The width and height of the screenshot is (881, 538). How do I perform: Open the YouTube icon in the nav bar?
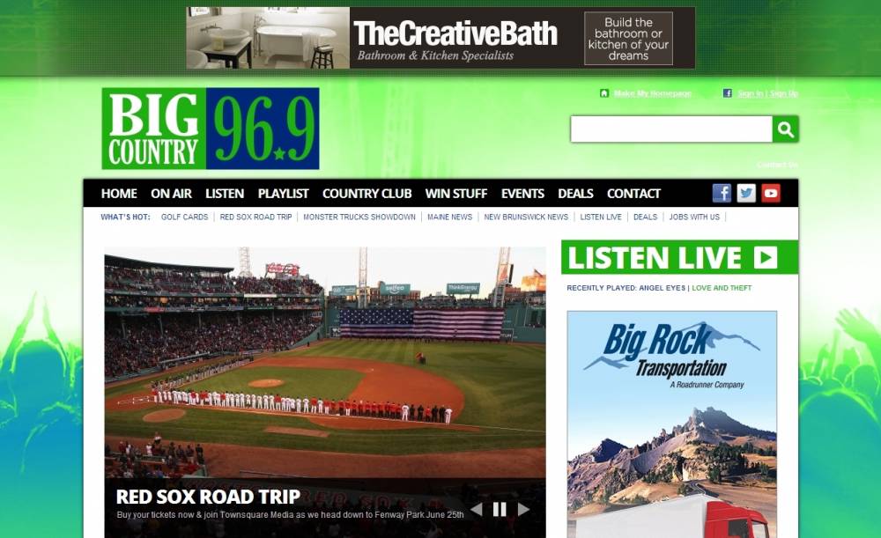(771, 193)
